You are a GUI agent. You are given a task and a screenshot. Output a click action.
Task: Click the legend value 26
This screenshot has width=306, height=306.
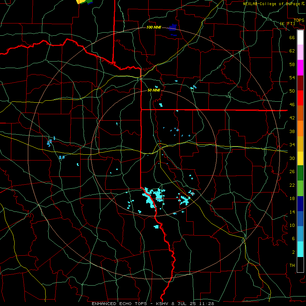pos(292,172)
